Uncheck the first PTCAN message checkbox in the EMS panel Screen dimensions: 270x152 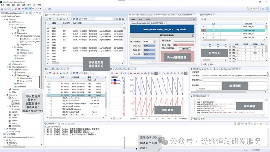pyautogui.click(x=213, y=27)
